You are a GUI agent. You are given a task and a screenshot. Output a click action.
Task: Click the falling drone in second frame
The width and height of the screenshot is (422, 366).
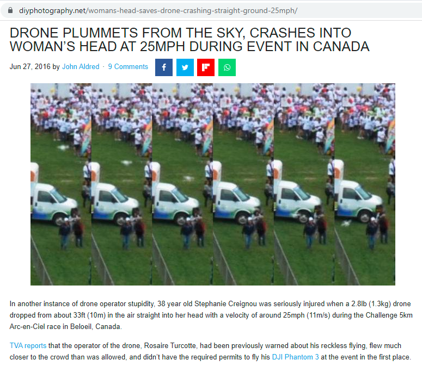pos(126,162)
